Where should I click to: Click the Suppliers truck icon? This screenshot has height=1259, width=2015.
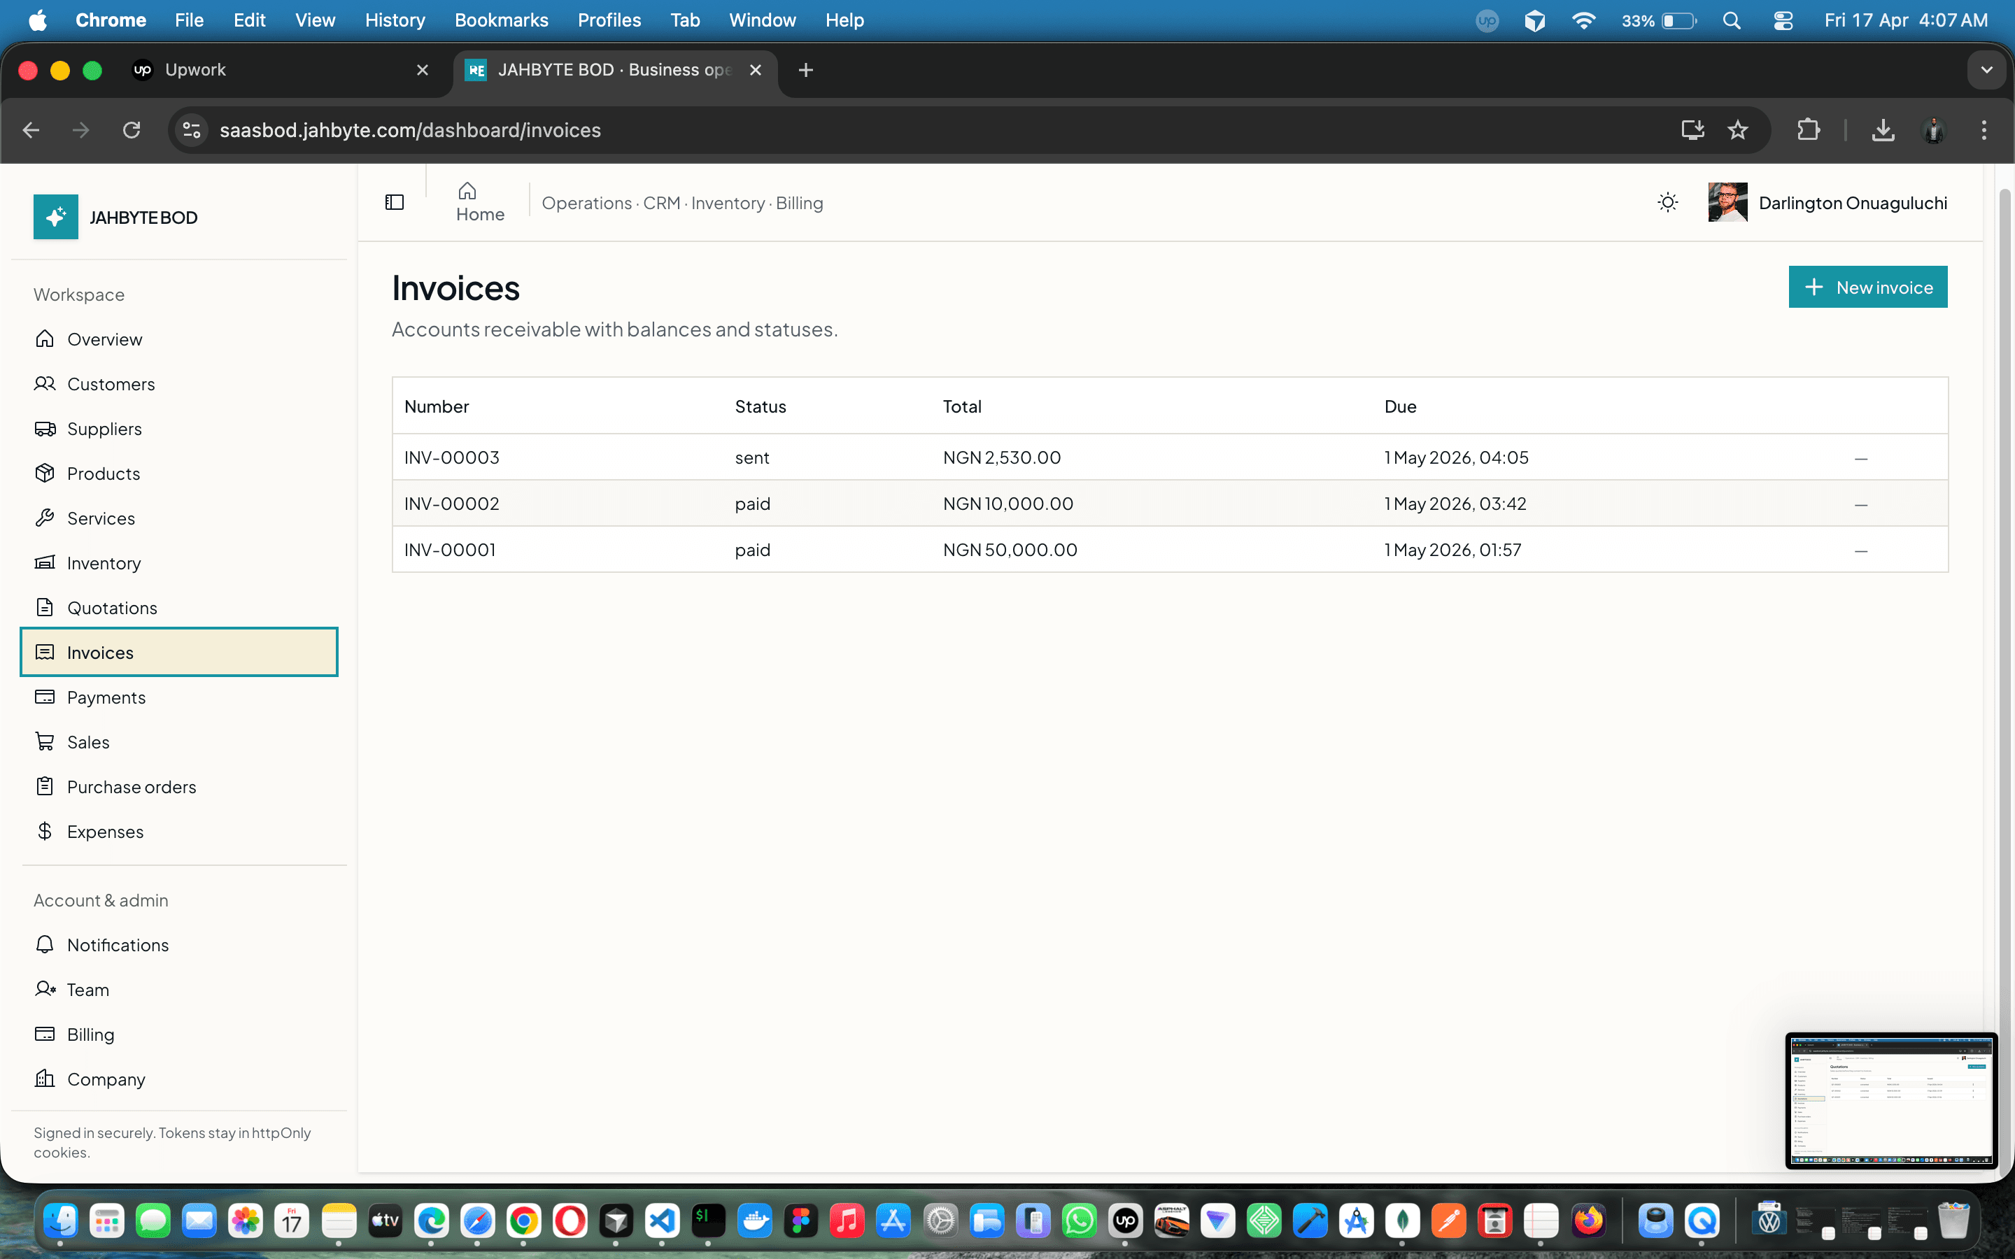click(45, 428)
